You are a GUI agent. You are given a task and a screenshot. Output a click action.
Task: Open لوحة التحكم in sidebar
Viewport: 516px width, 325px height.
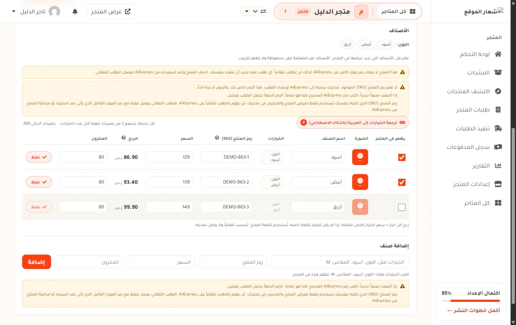point(474,54)
